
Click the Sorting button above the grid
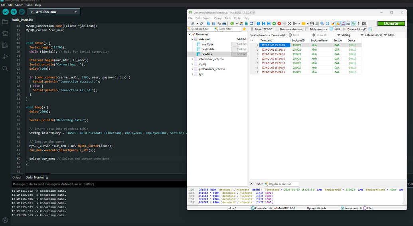(x=343, y=35)
